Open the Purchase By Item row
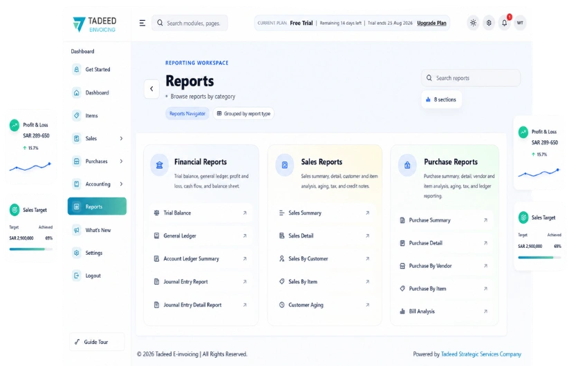 [x=445, y=289]
